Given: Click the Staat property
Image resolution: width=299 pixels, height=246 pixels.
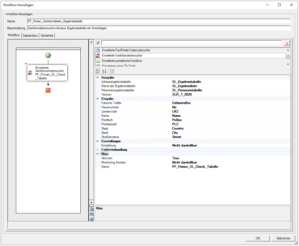Looking at the screenshot, I should (x=105, y=128).
